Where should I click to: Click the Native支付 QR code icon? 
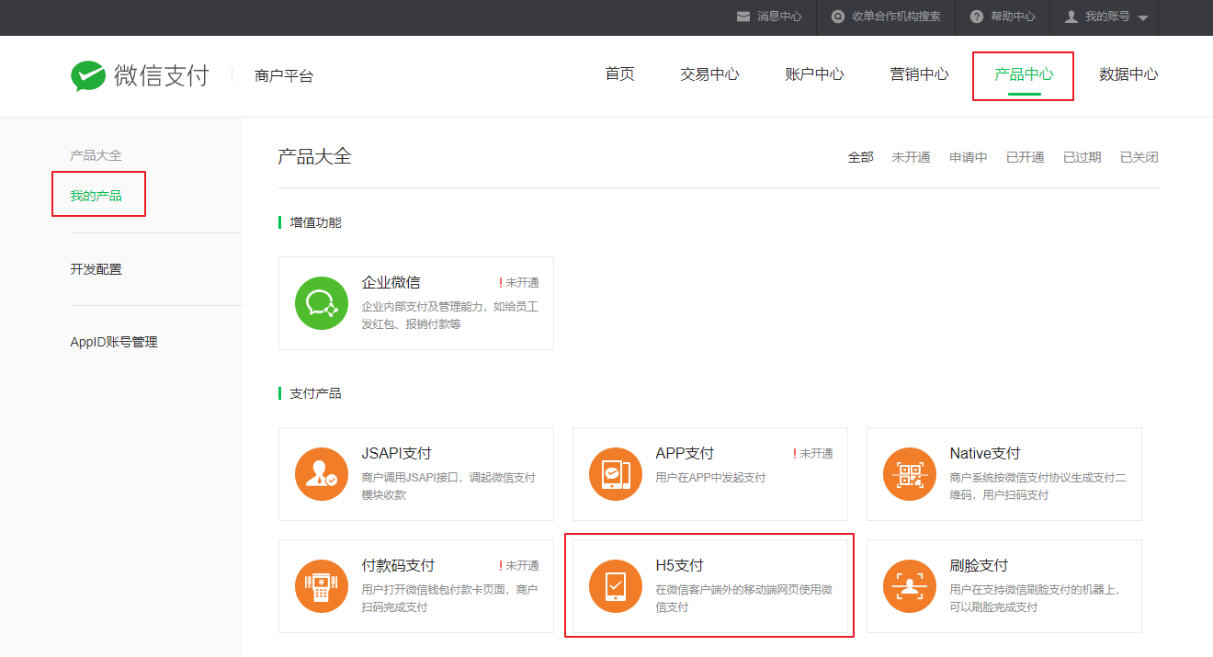(x=910, y=473)
